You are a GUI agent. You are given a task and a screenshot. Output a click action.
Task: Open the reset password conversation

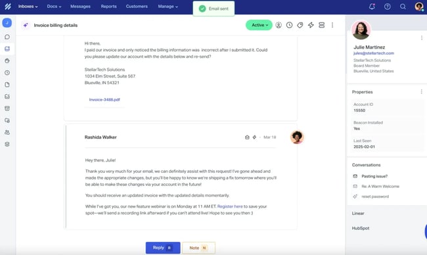375,197
